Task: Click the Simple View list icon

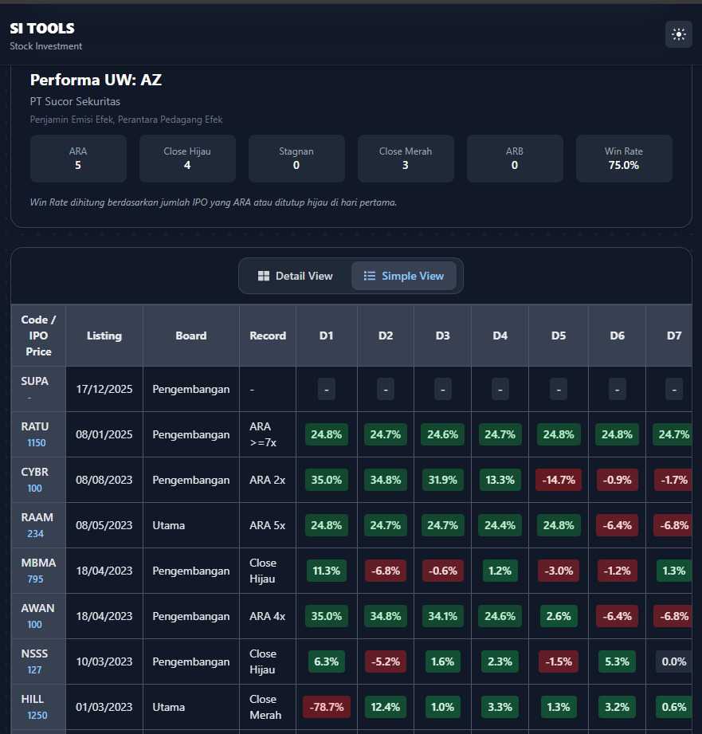Action: pos(370,276)
